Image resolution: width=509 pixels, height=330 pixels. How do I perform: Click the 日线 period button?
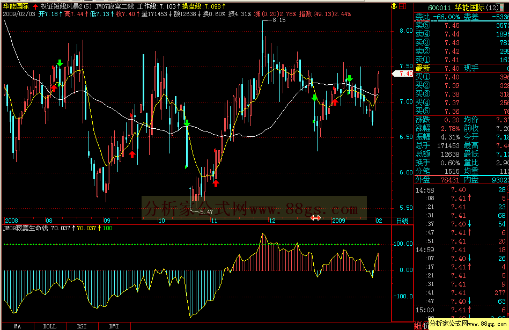[x=402, y=221]
